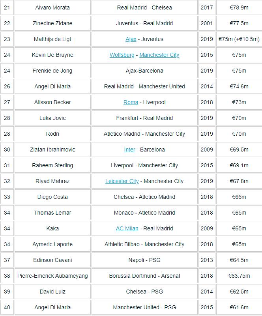The height and width of the screenshot is (316, 262).
Task: Open the Ajax link in de Ligt row
Action: pos(131,39)
